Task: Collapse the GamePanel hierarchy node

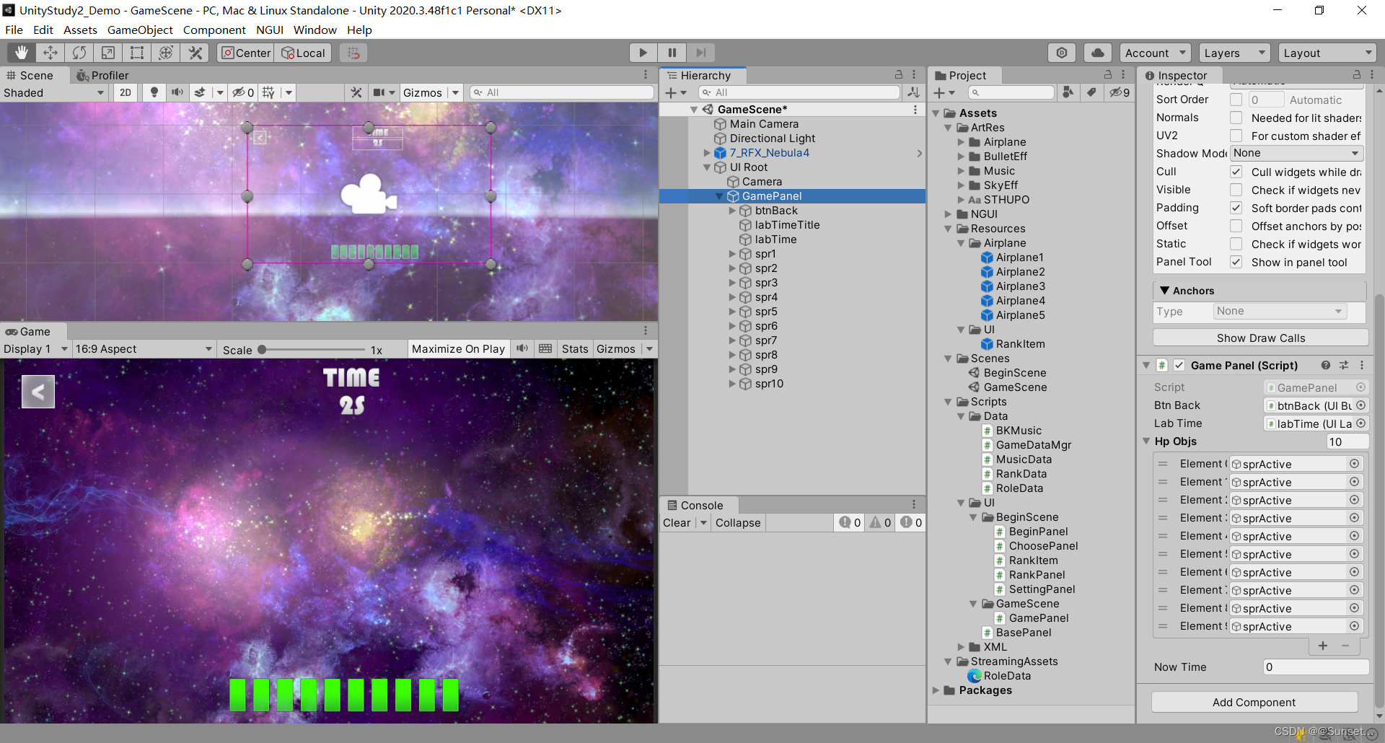Action: (719, 196)
